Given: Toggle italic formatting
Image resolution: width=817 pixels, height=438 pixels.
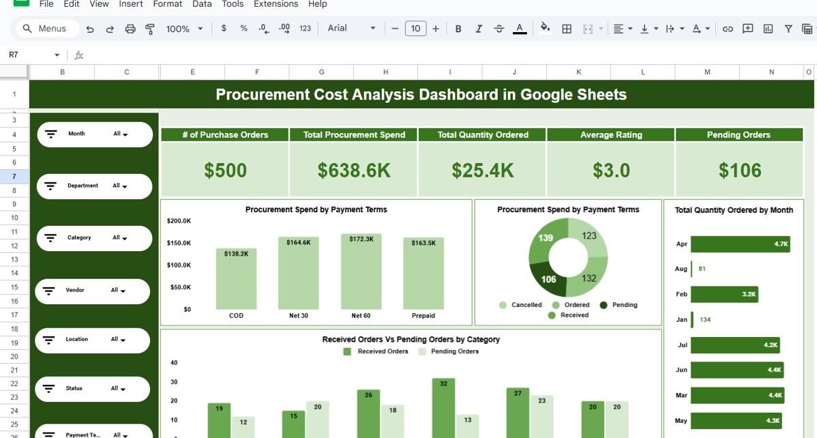Looking at the screenshot, I should click(x=479, y=29).
